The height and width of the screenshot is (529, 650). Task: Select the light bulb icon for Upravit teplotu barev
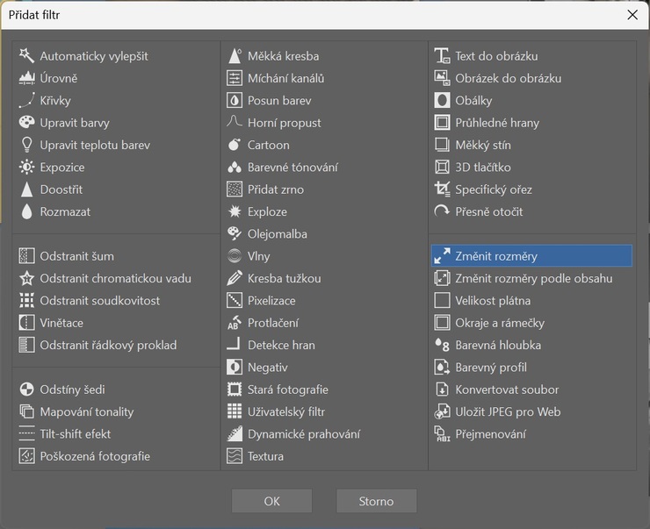26,145
